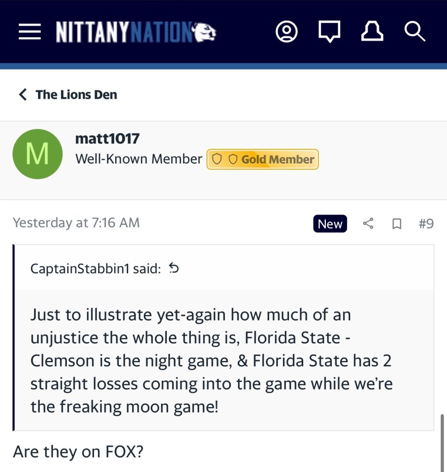The image size is (447, 472).
Task: Expand the quoted message text block
Action: click(x=212, y=360)
